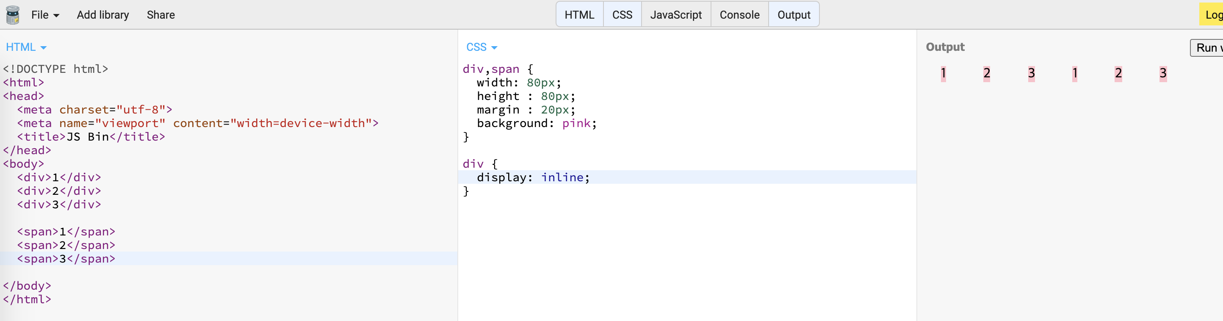Click the '<div>1</div>' line
This screenshot has height=321, width=1223.
pos(59,177)
